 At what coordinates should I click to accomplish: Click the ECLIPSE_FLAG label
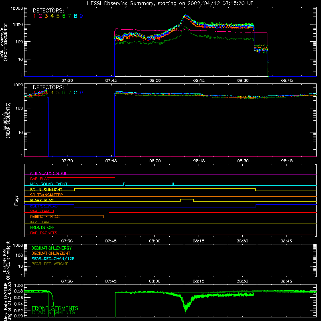click(44, 206)
